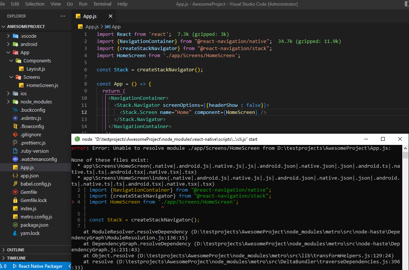Collapse the App folder chevron
Viewport: 409px width, 270px height.
tap(8, 52)
